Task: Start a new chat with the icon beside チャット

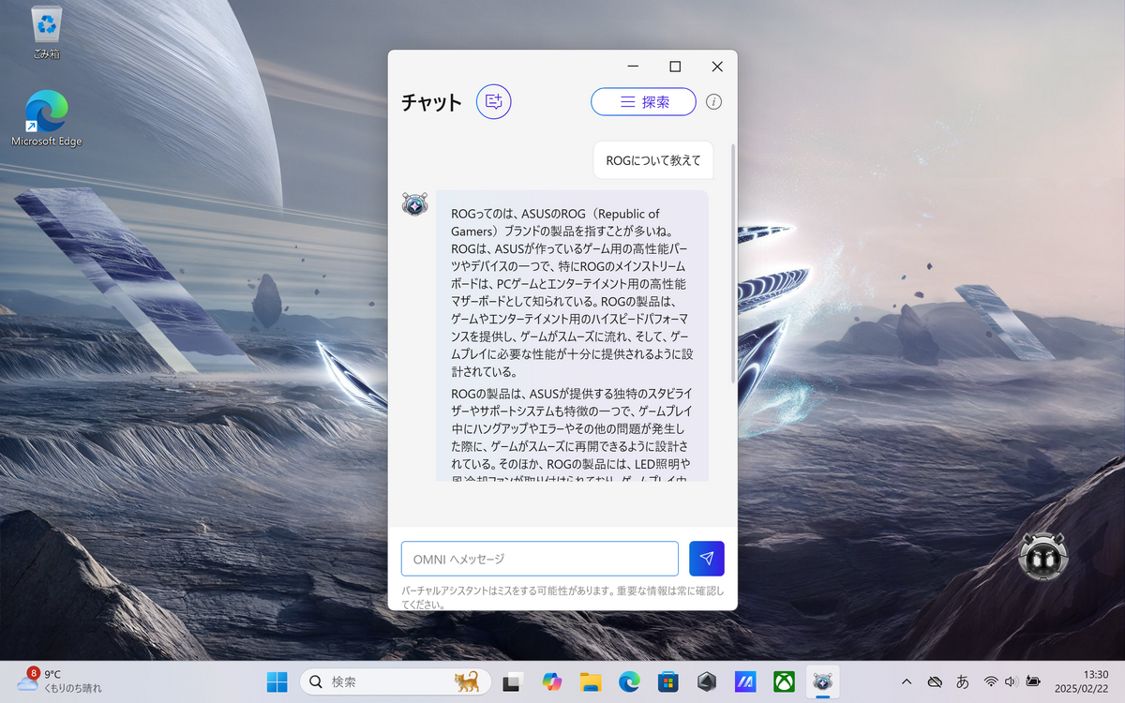Action: 494,101
